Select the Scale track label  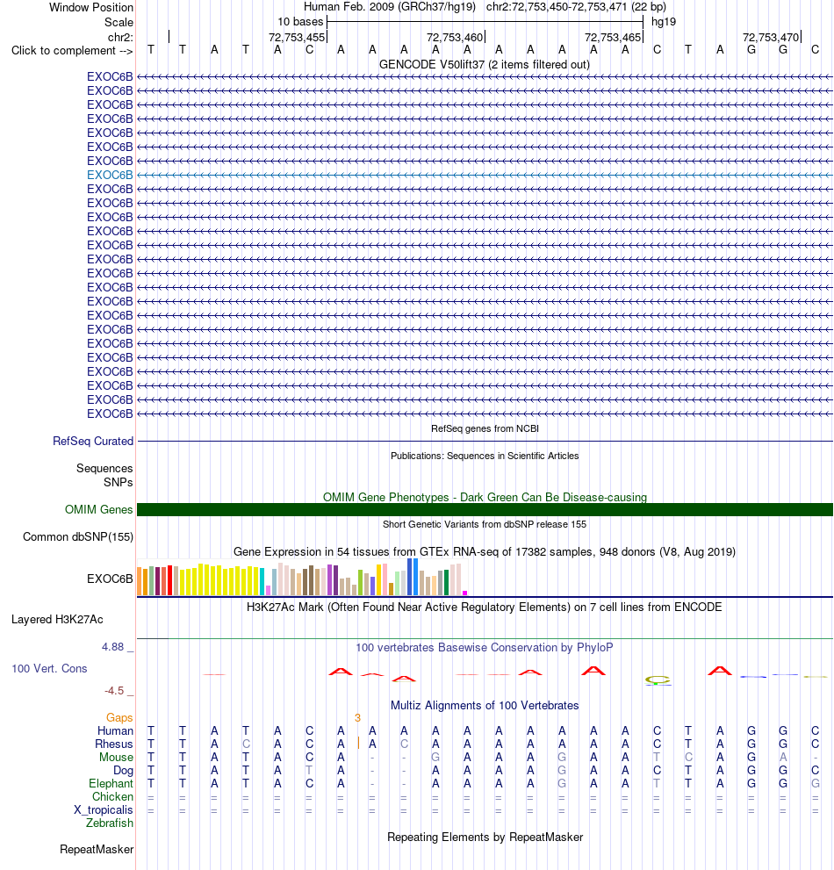click(119, 22)
